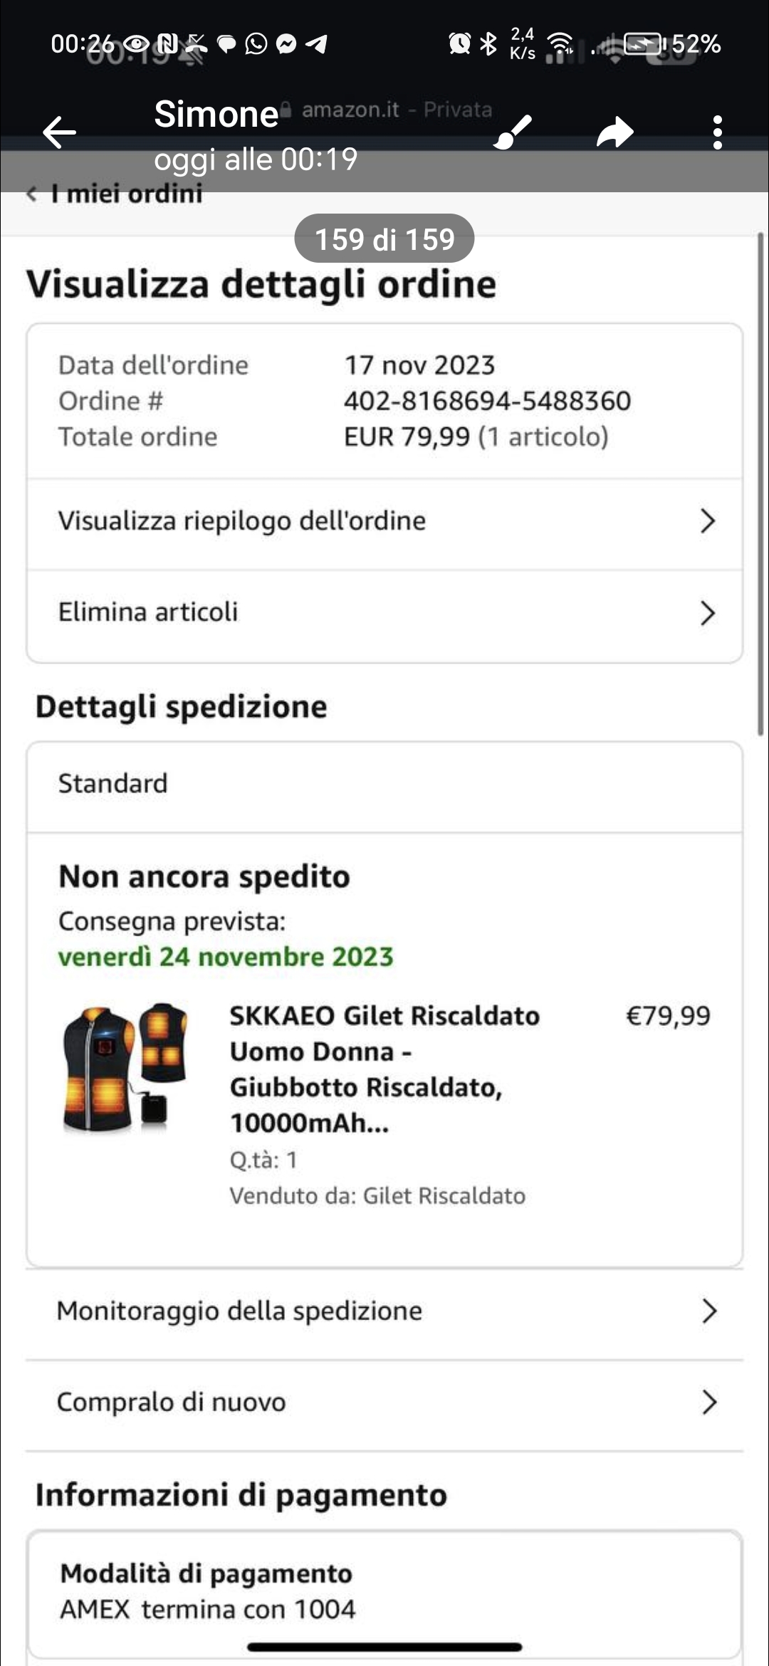Go back to I miei ordini

coord(115,194)
